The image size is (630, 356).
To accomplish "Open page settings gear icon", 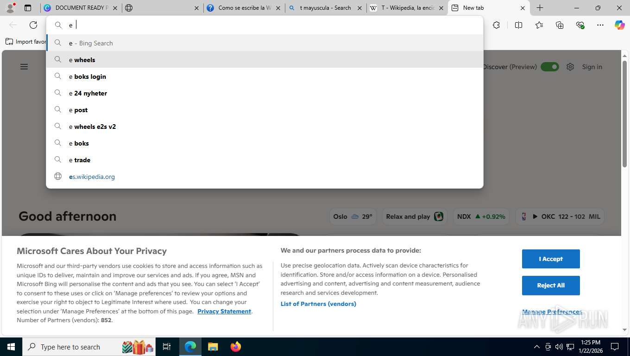I will click(x=570, y=67).
